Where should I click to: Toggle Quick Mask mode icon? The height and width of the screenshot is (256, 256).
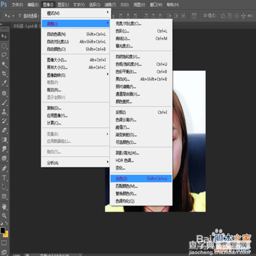pyautogui.click(x=4, y=243)
